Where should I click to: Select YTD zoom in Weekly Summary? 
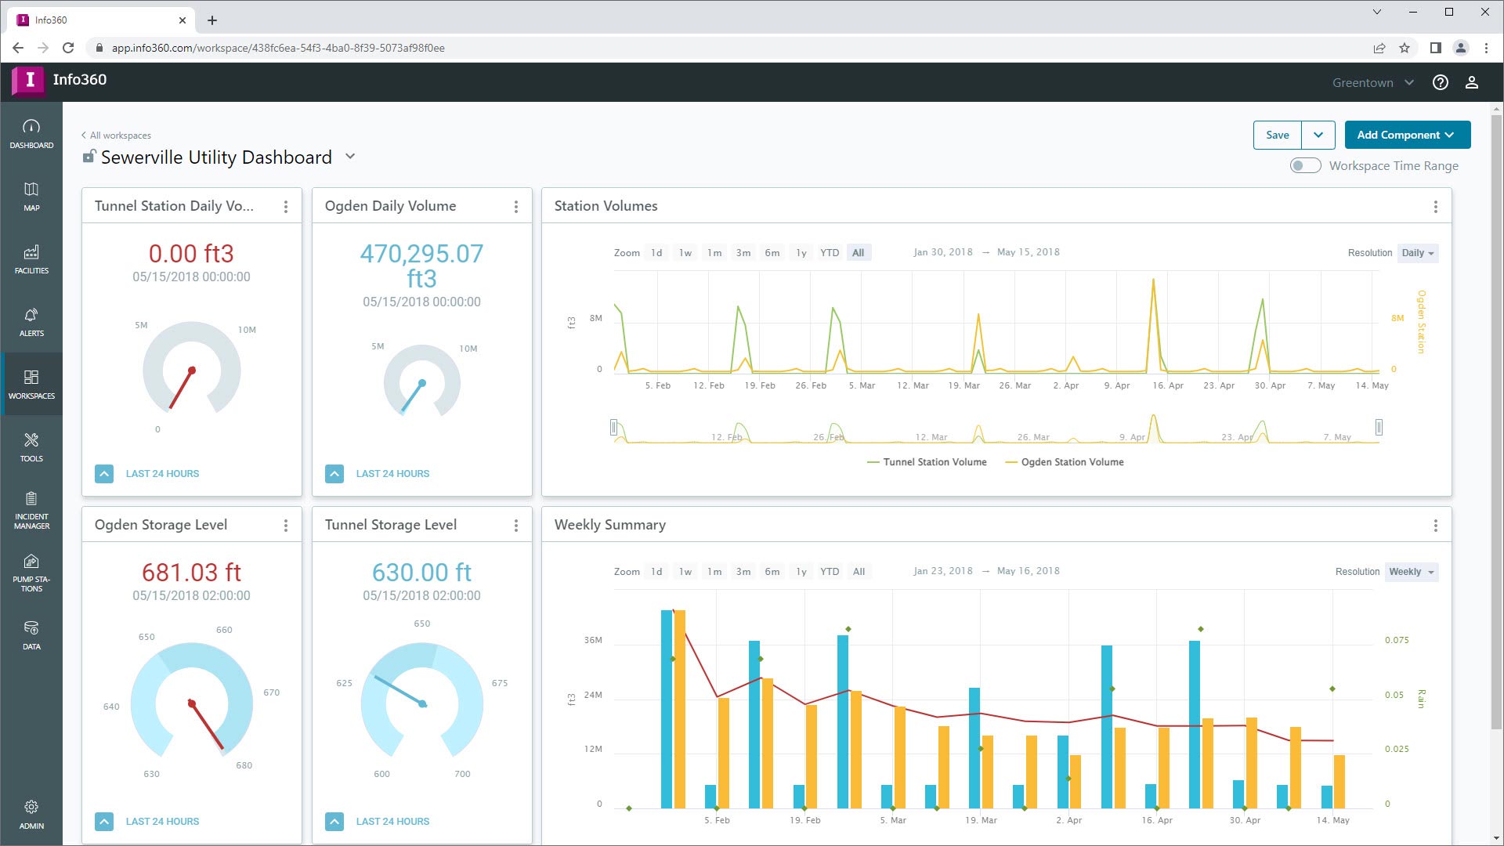click(x=829, y=572)
